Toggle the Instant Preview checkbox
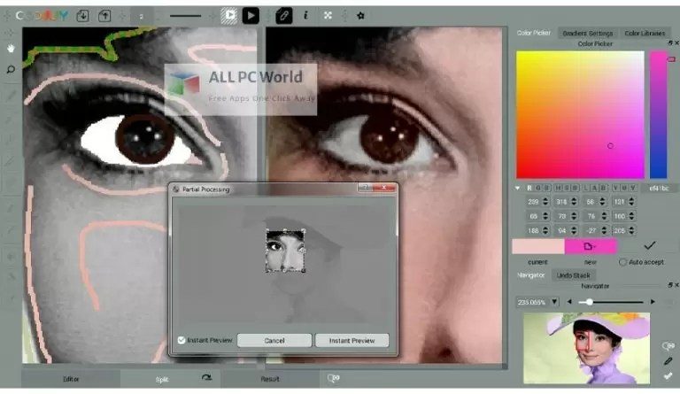Image resolution: width=680 pixels, height=394 pixels. click(182, 340)
